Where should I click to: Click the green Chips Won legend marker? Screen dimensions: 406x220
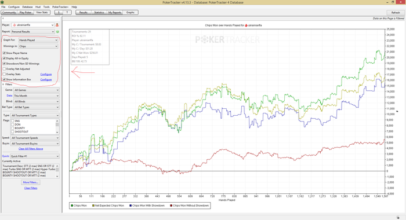point(72,206)
